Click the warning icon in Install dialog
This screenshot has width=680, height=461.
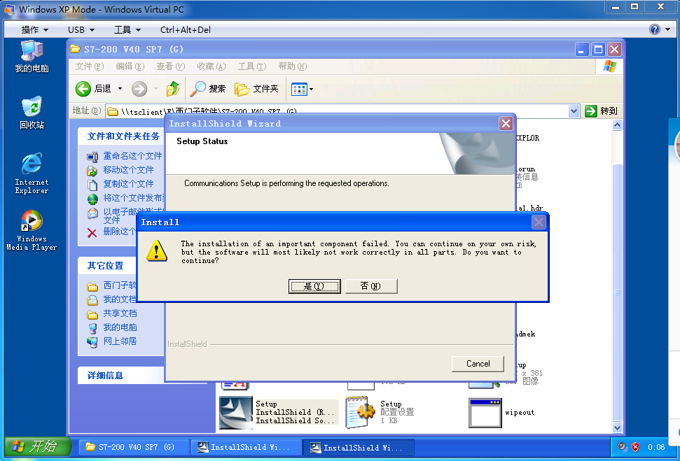(x=157, y=251)
